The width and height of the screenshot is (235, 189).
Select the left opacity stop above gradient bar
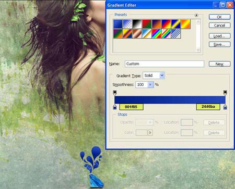click(x=115, y=93)
